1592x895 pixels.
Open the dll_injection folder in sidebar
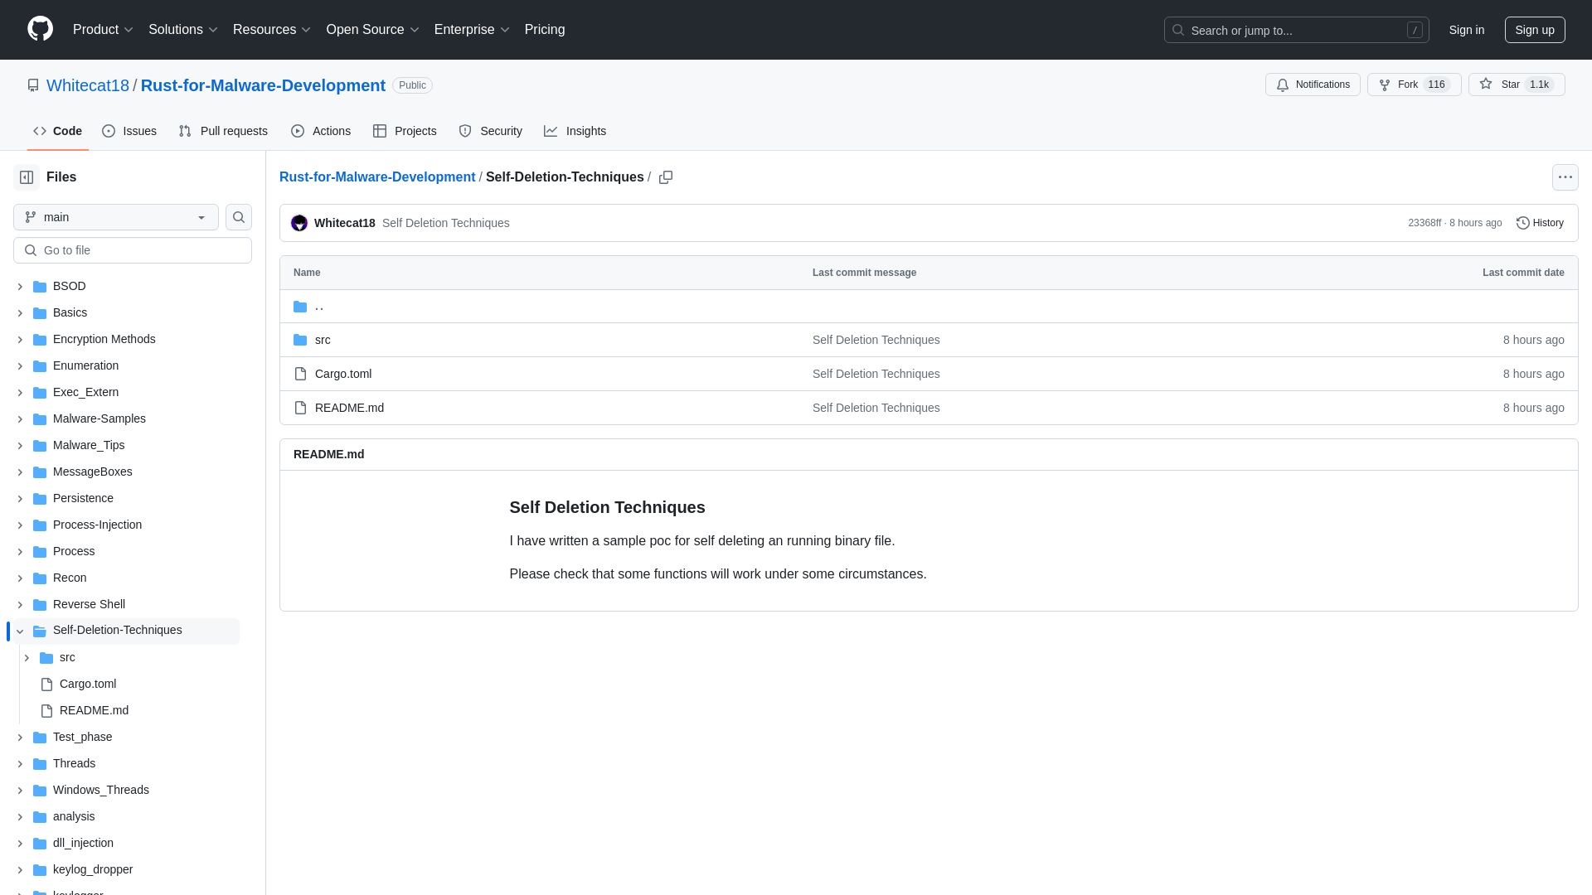coord(83,843)
